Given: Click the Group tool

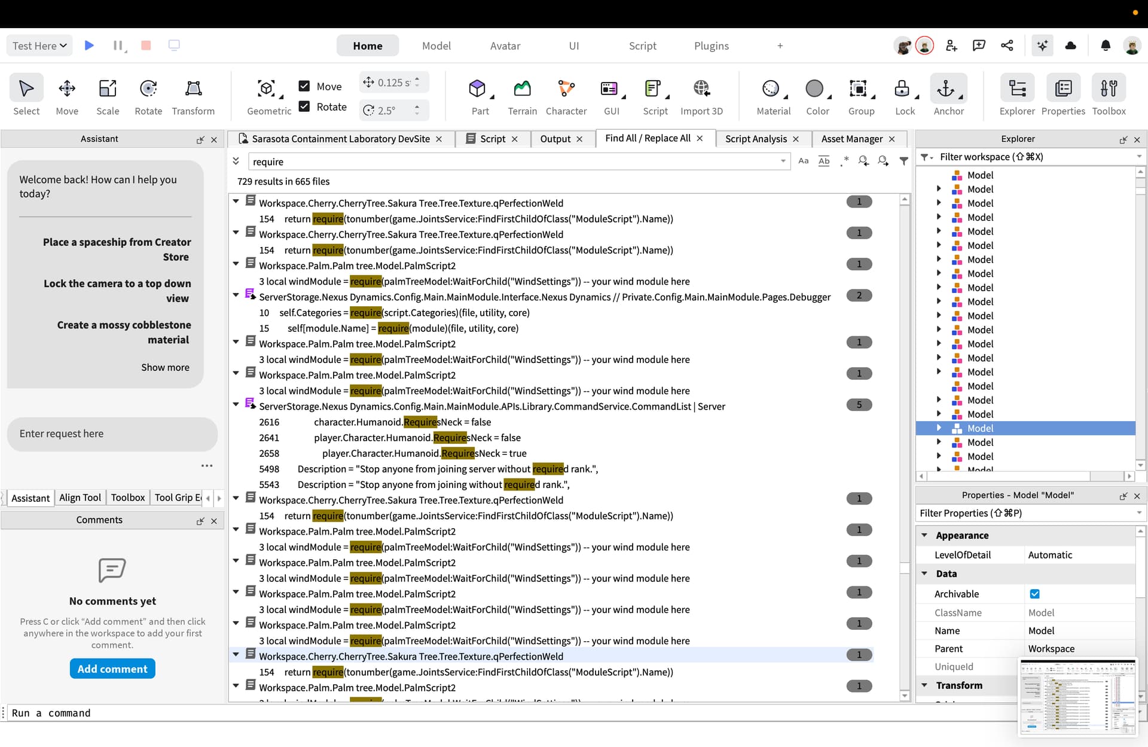Looking at the screenshot, I should 861,95.
